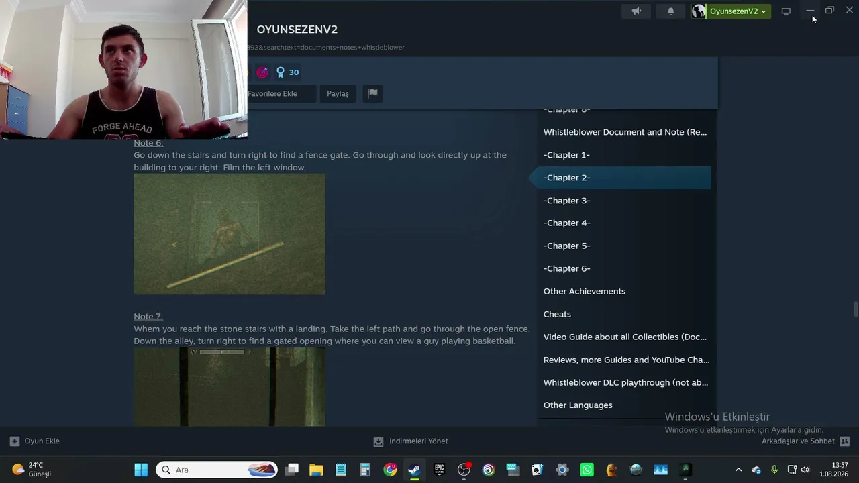Open the OyunsezenV2 account dropdown
859x483 pixels.
click(x=738, y=11)
